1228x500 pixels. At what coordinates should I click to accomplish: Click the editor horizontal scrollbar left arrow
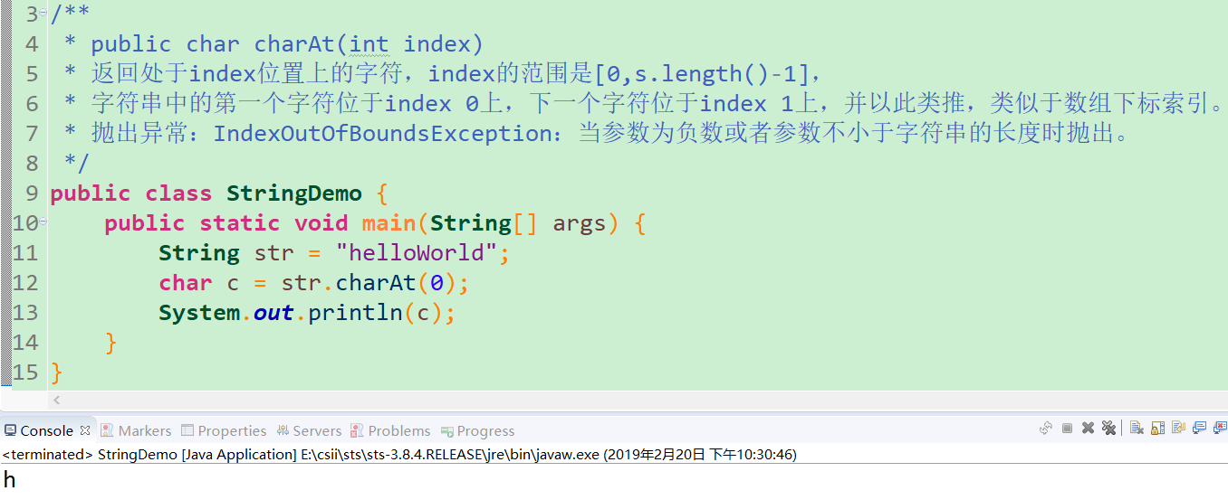point(56,400)
